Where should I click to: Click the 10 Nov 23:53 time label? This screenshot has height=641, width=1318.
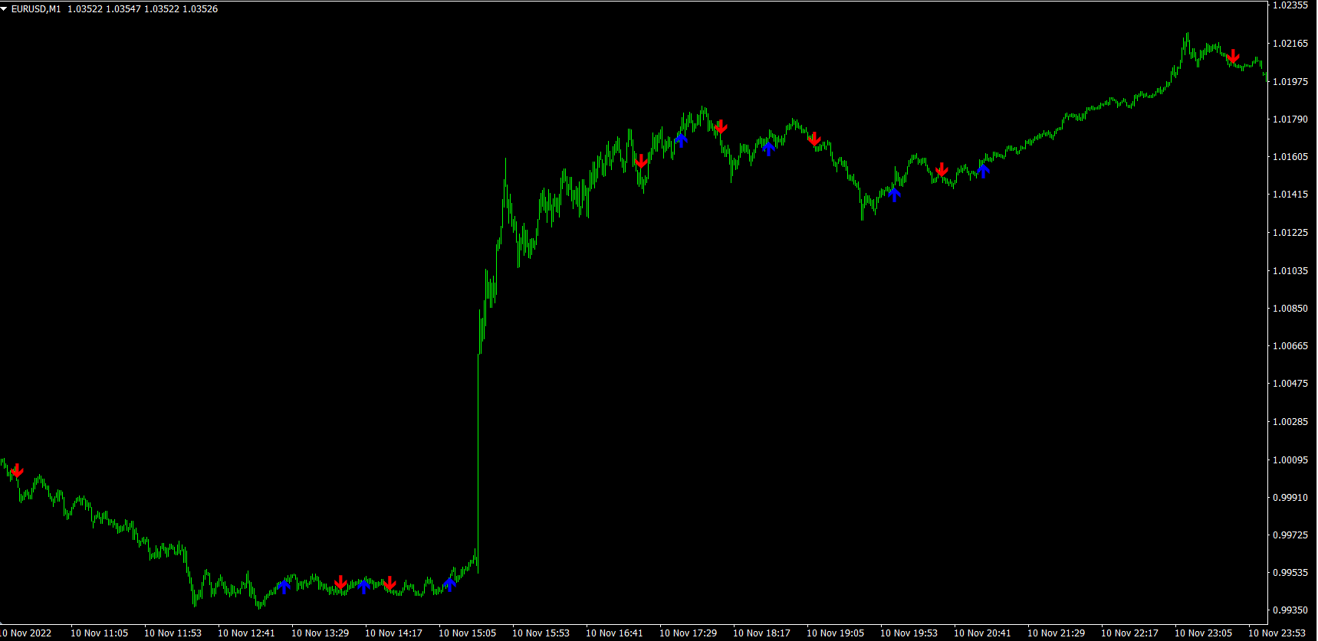tap(1277, 633)
